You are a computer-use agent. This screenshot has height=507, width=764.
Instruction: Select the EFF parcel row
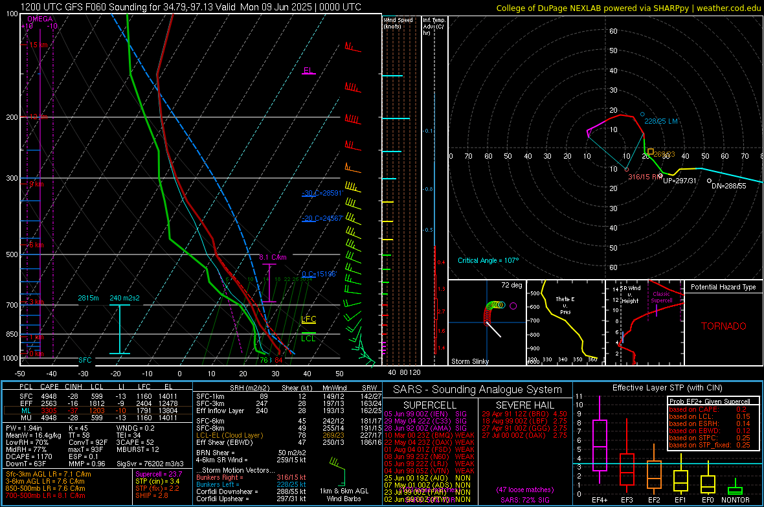click(98, 403)
